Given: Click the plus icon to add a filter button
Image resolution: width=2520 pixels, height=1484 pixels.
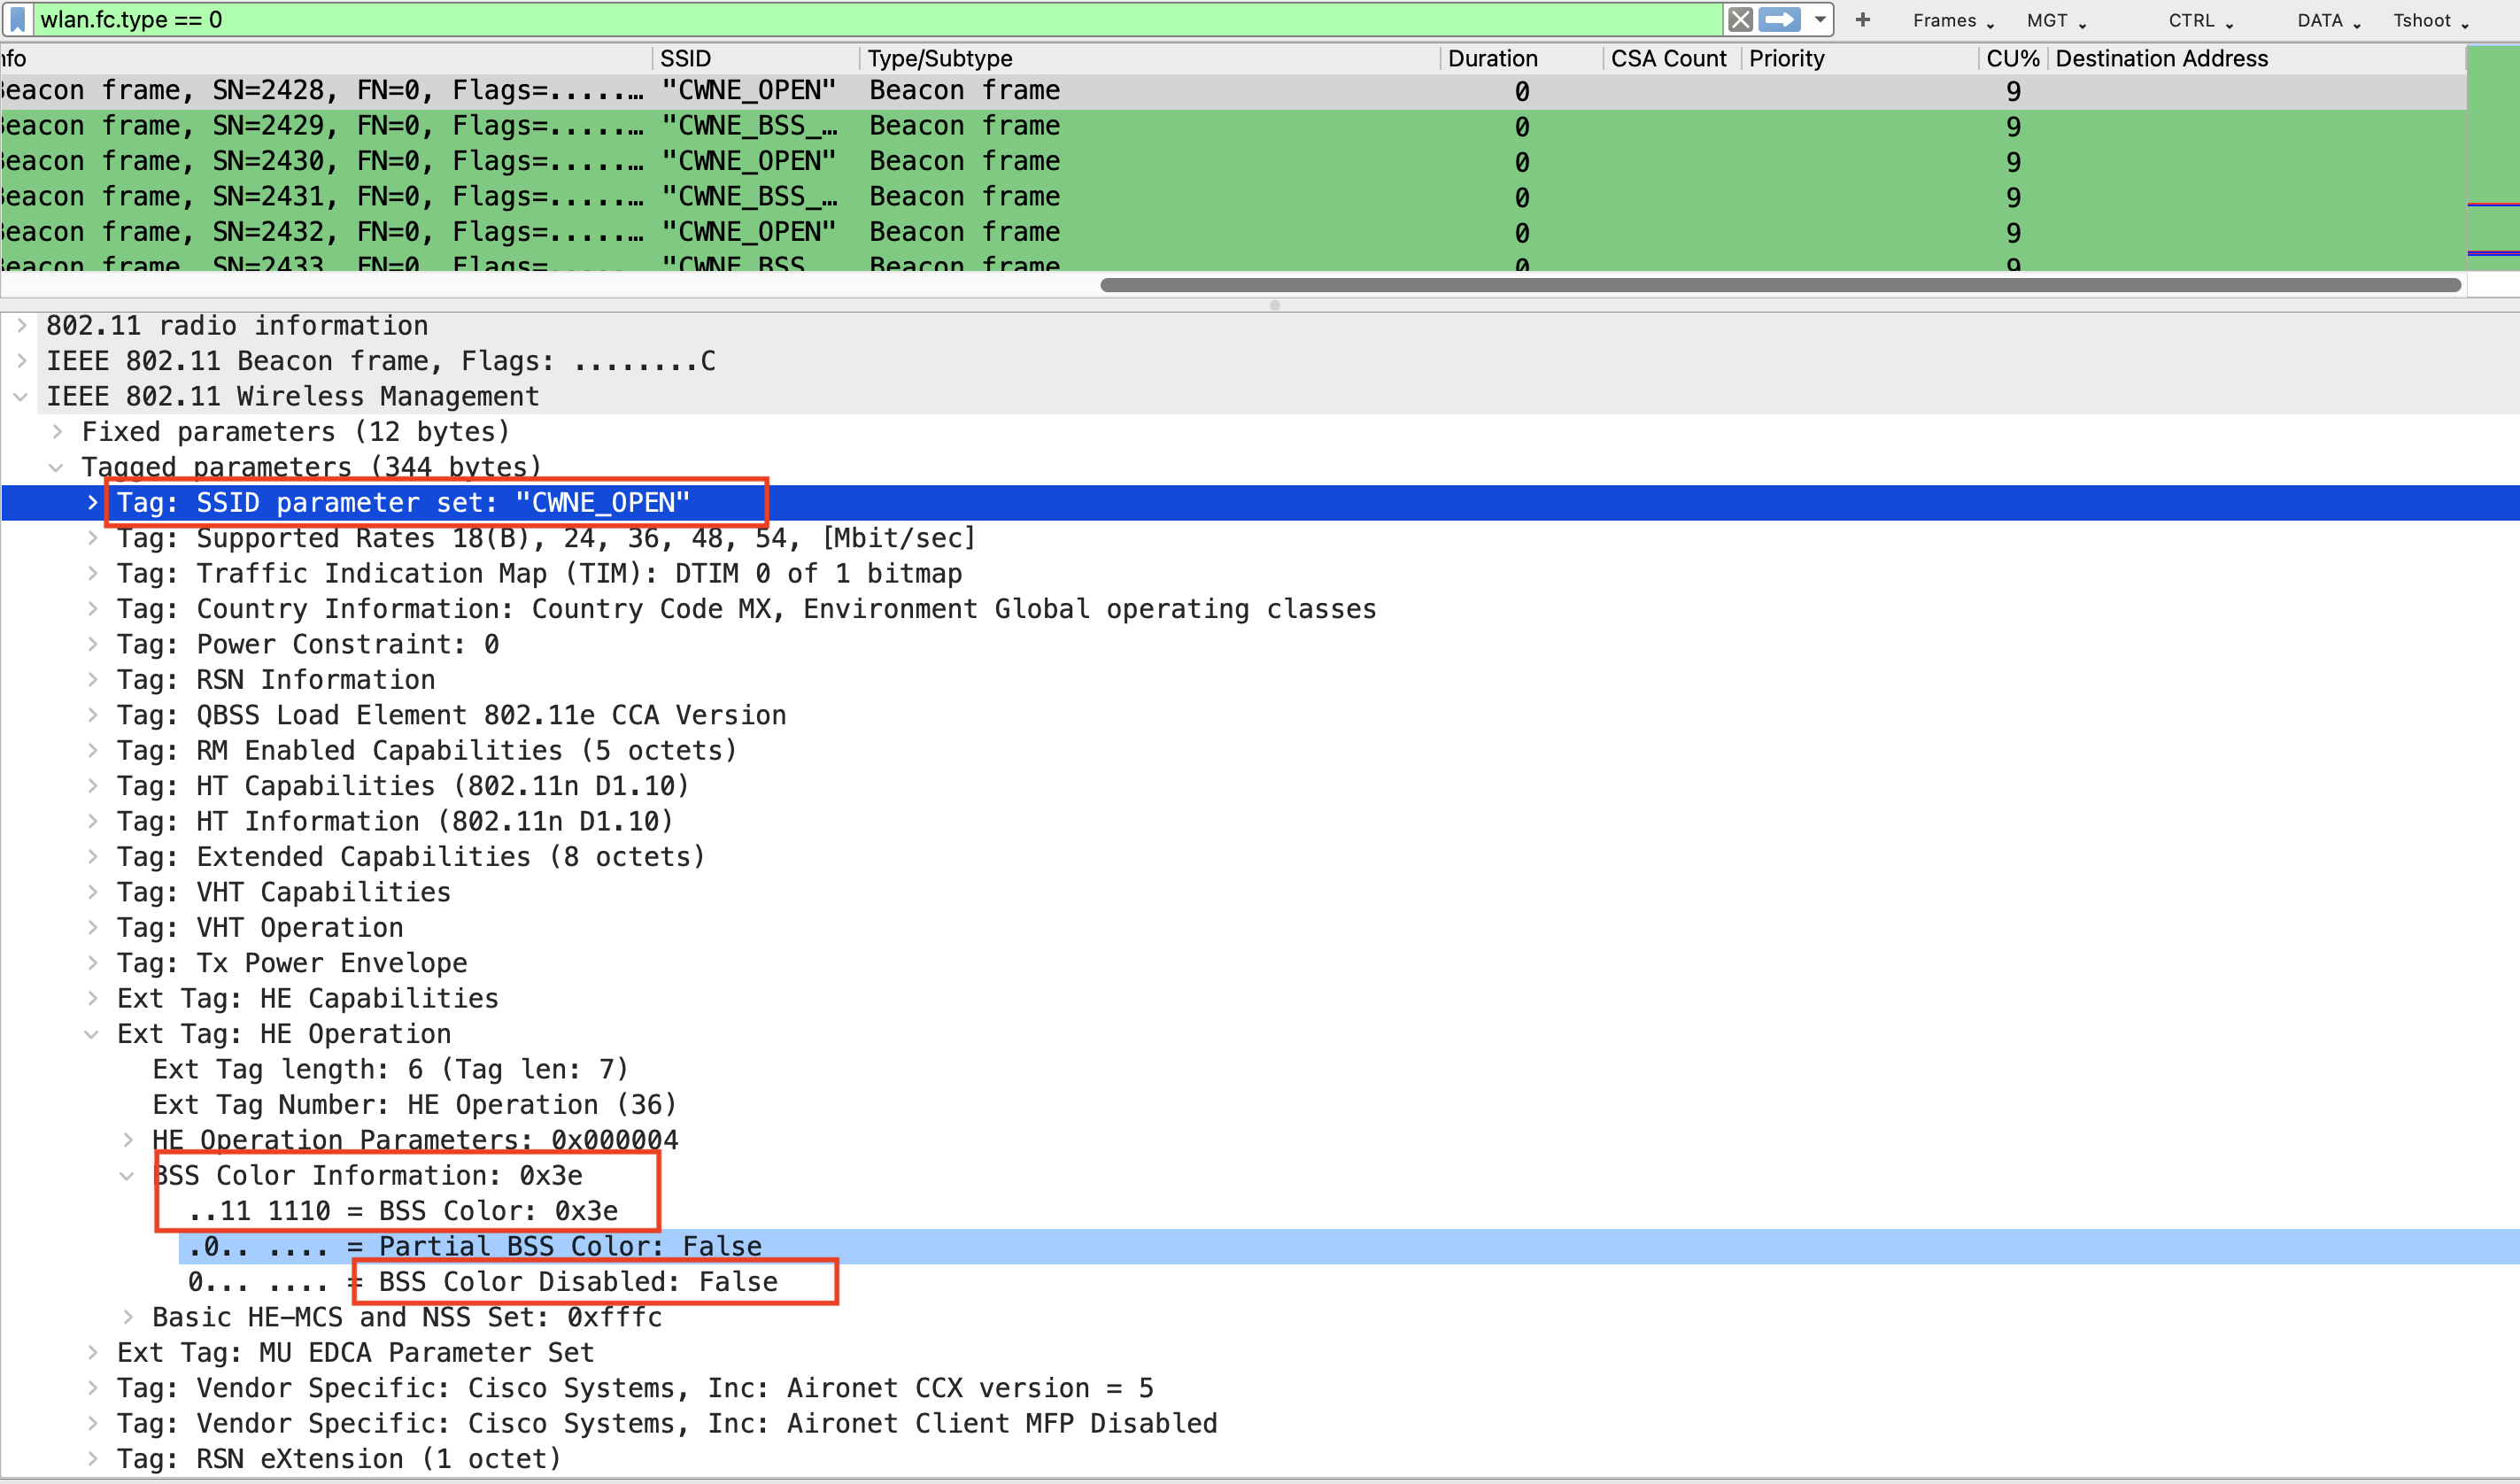Looking at the screenshot, I should coord(1862,19).
